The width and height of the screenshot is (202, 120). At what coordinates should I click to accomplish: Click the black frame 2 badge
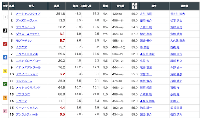[x=5, y=31]
